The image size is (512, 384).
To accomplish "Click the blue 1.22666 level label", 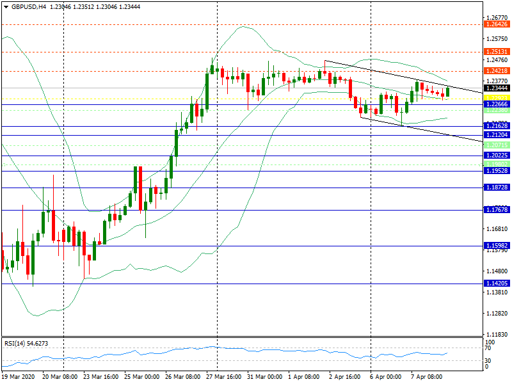I will coord(497,104).
